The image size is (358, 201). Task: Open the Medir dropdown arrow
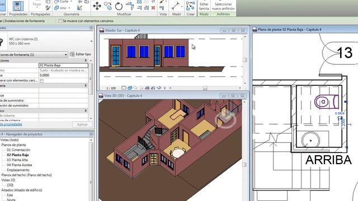182,6
